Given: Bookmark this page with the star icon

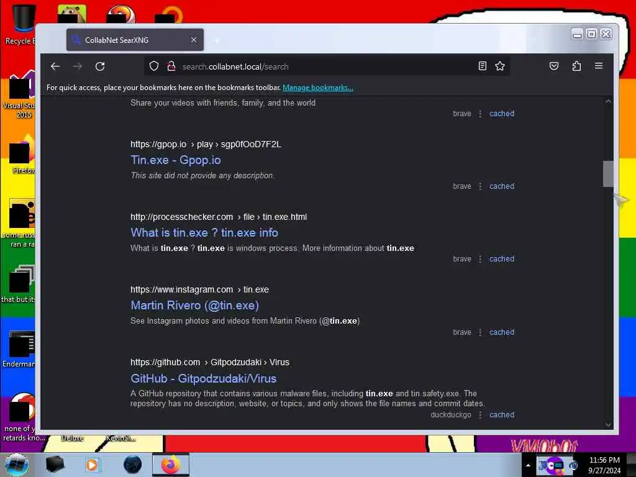Looking at the screenshot, I should click(x=500, y=66).
